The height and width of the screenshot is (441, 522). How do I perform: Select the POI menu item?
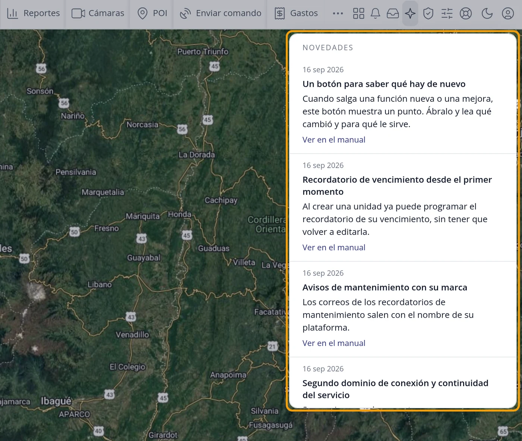(x=152, y=13)
